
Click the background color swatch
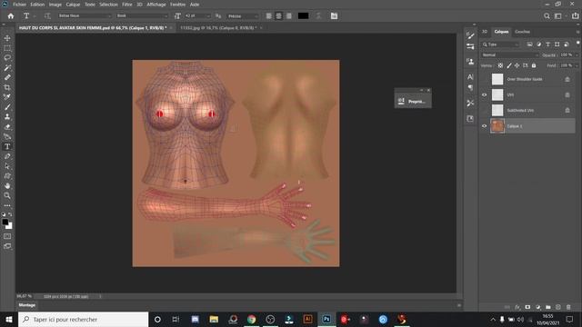point(10,226)
